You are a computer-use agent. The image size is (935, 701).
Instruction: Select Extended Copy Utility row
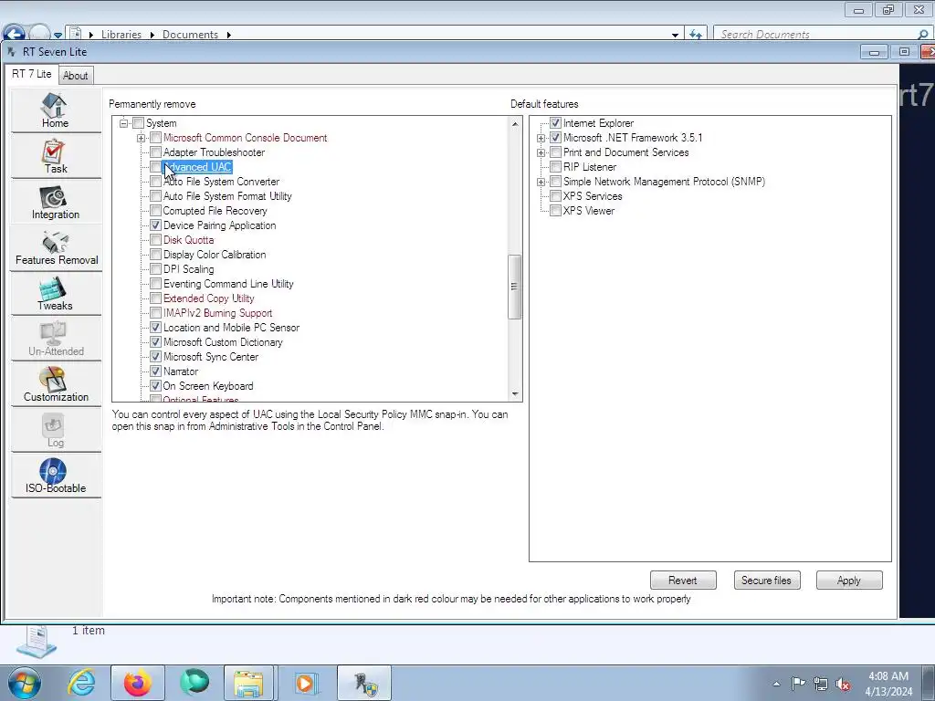[x=209, y=298]
